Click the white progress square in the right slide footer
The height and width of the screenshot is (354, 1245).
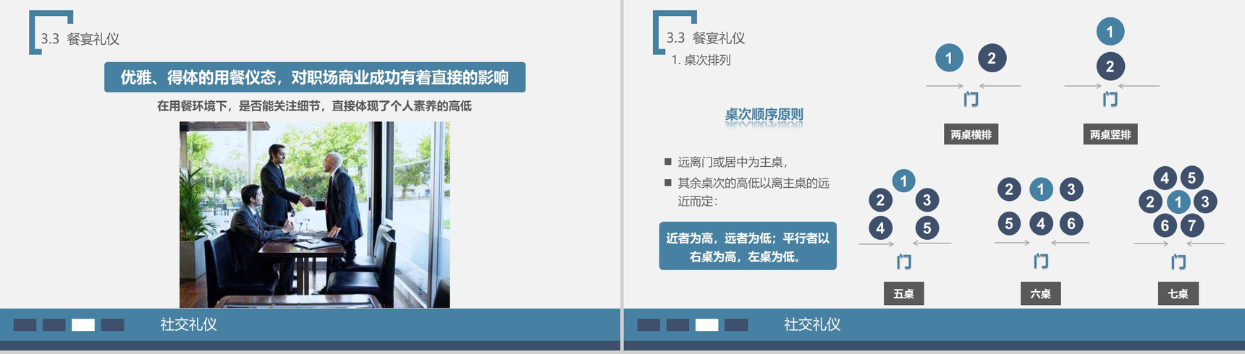(x=706, y=325)
